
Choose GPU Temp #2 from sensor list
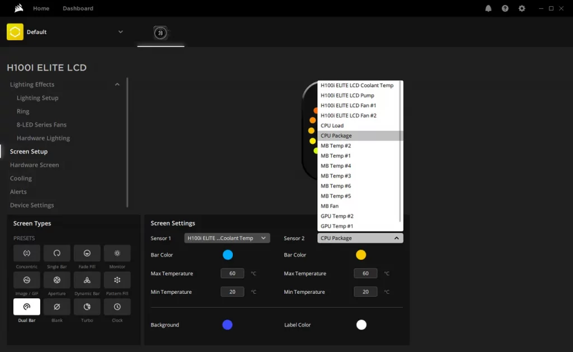(359, 216)
